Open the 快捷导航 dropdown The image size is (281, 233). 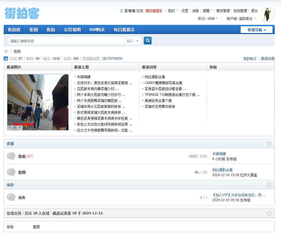[x=256, y=30]
